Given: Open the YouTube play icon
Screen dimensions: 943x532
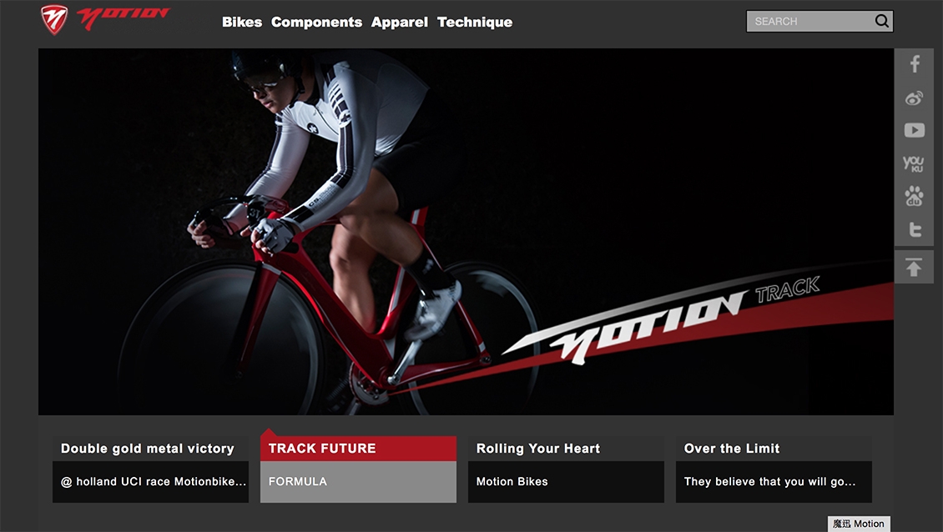Looking at the screenshot, I should (914, 130).
